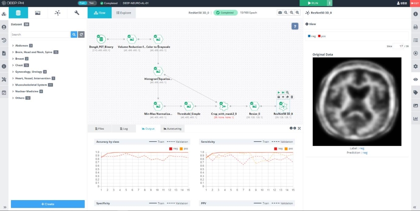Refresh the dataset list
Image resolution: width=420 pixels, height=211 pixels.
click(x=81, y=34)
